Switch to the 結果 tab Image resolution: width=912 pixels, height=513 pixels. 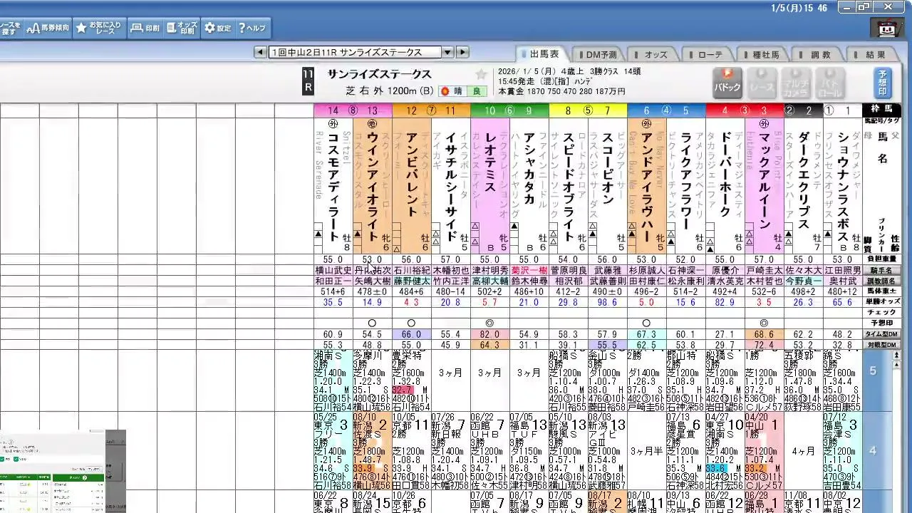874,54
